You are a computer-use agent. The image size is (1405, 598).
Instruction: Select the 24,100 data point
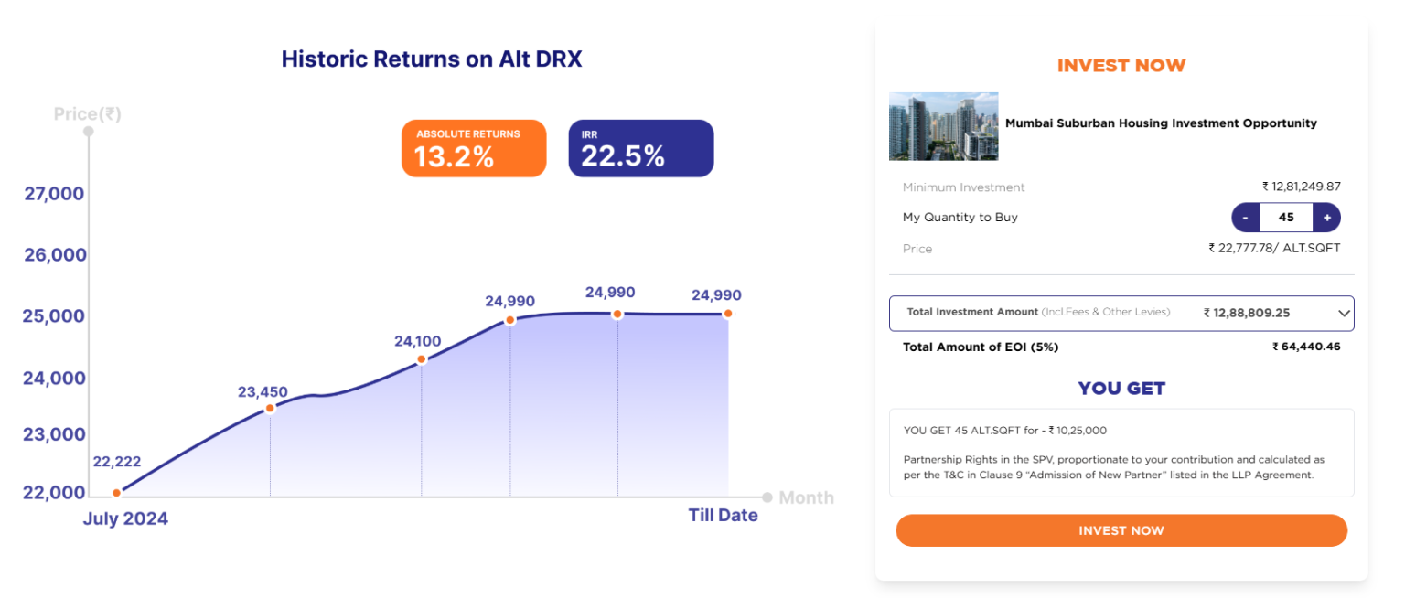(x=421, y=359)
